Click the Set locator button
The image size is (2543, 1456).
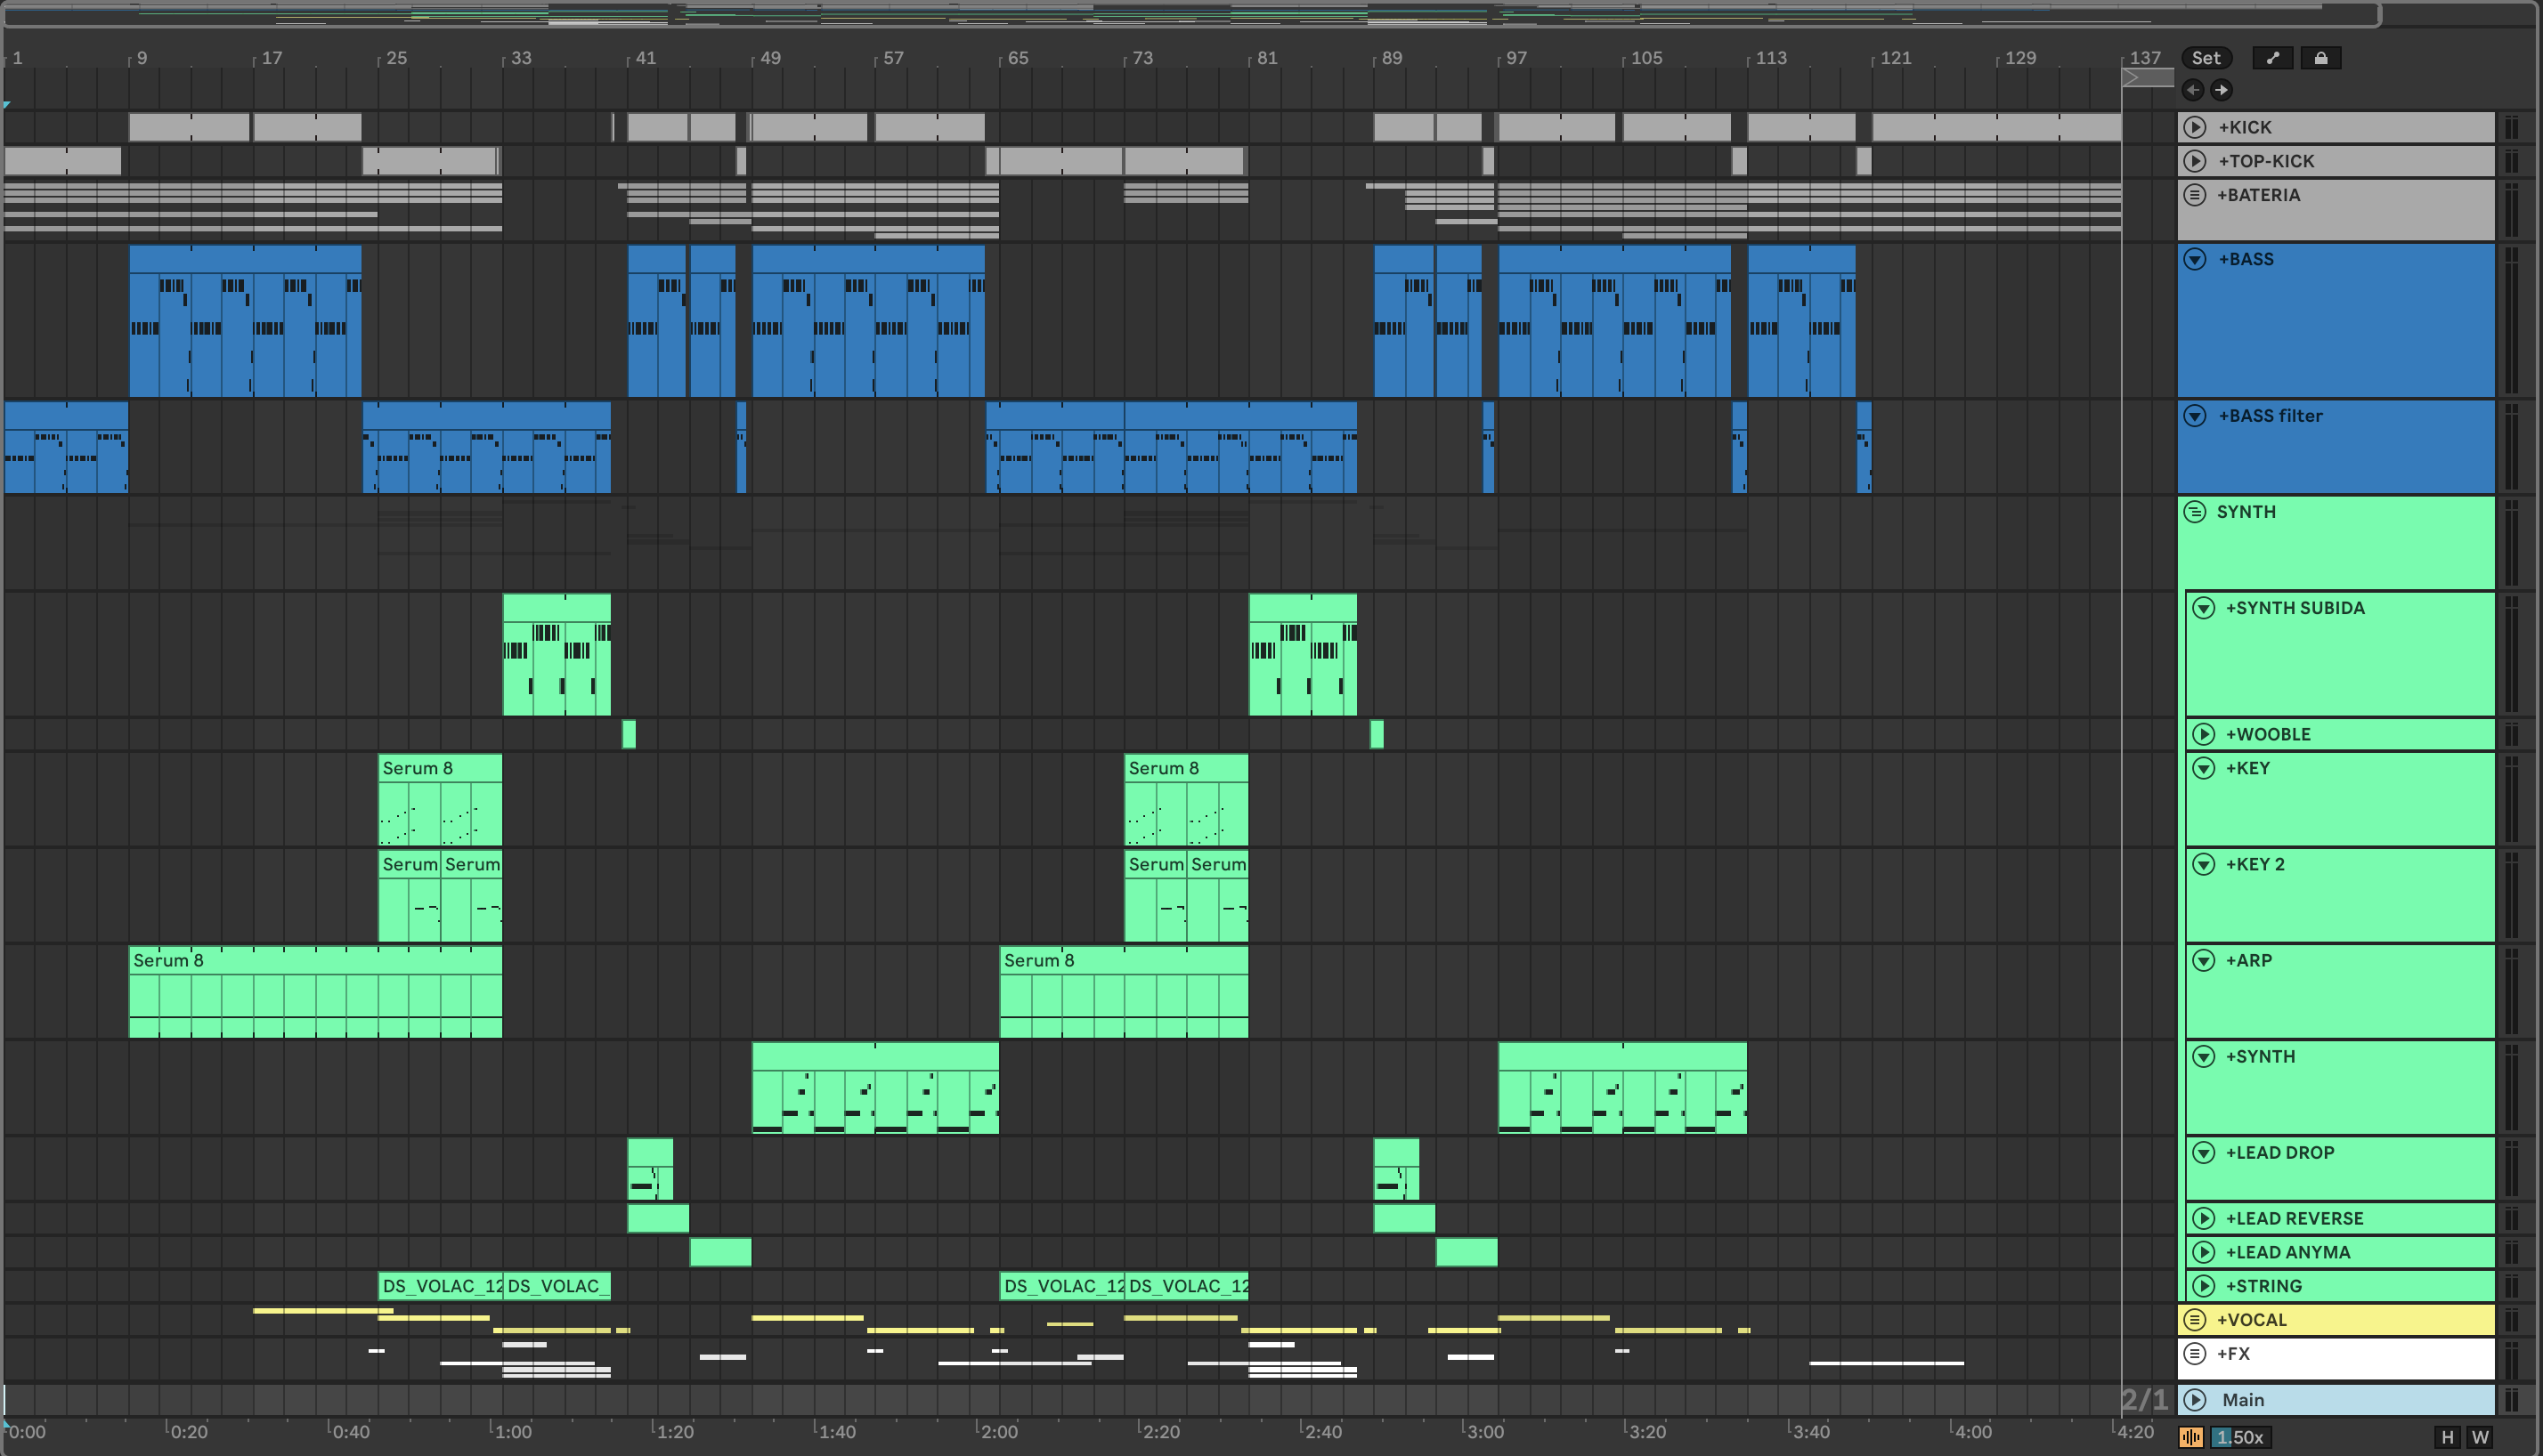pyautogui.click(x=2206, y=58)
